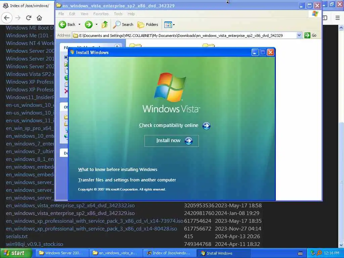Viewport: 344px width, 258px height.
Task: Click Check compatibility online link text
Action: point(169,125)
